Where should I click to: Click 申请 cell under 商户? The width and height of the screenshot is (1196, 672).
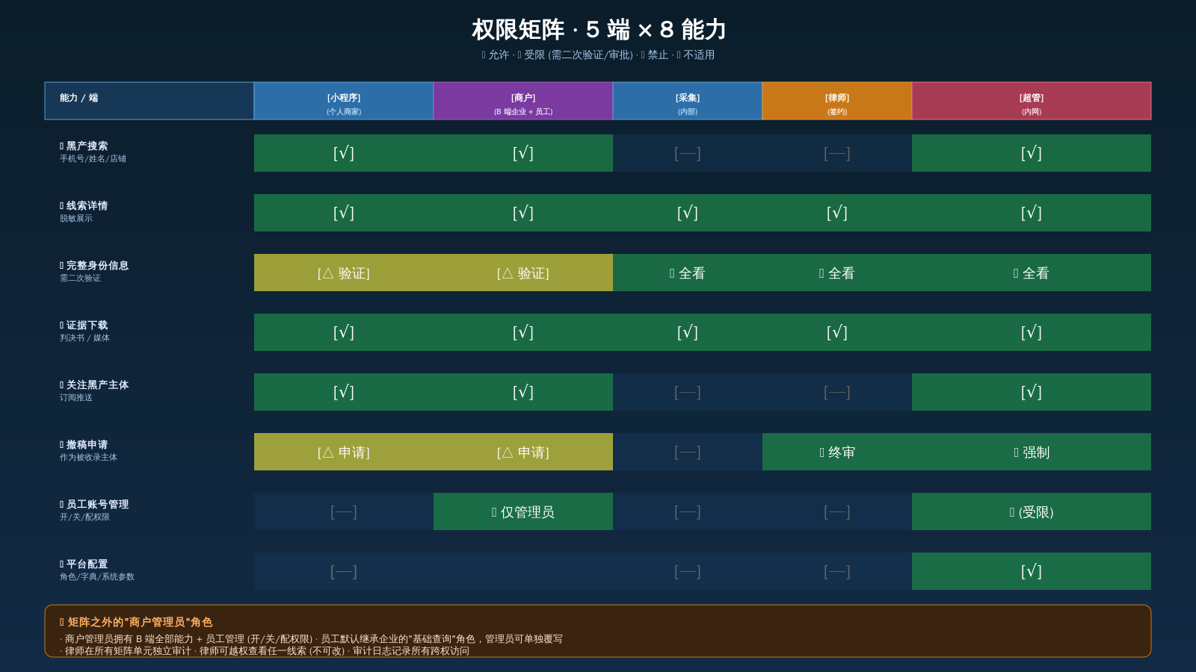523,452
